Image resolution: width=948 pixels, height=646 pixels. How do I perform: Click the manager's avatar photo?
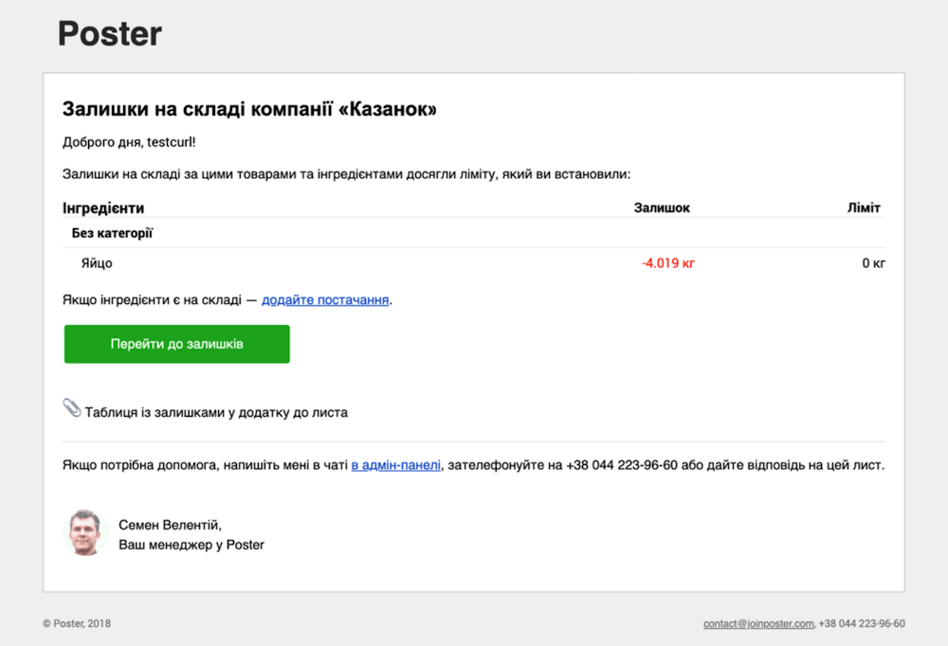tap(84, 532)
